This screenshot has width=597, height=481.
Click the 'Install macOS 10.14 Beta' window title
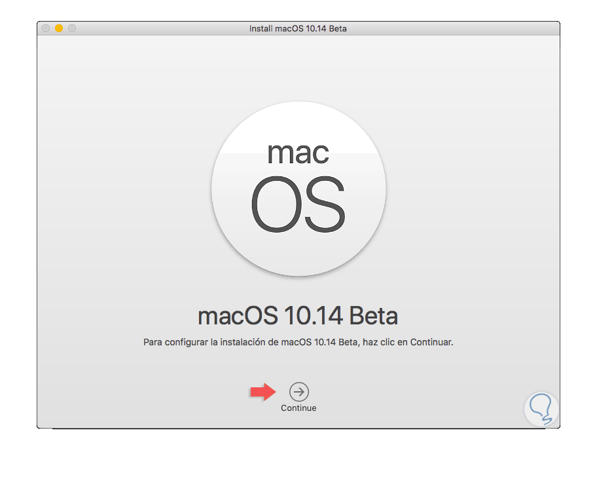point(298,29)
